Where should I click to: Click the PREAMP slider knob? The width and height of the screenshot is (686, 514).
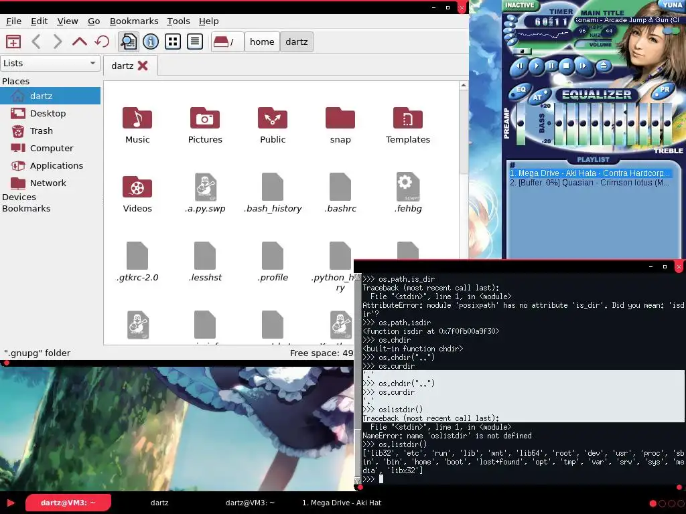[x=520, y=123]
